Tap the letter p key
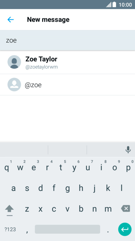Screen dimensions: 135x241 click(x=128, y=167)
